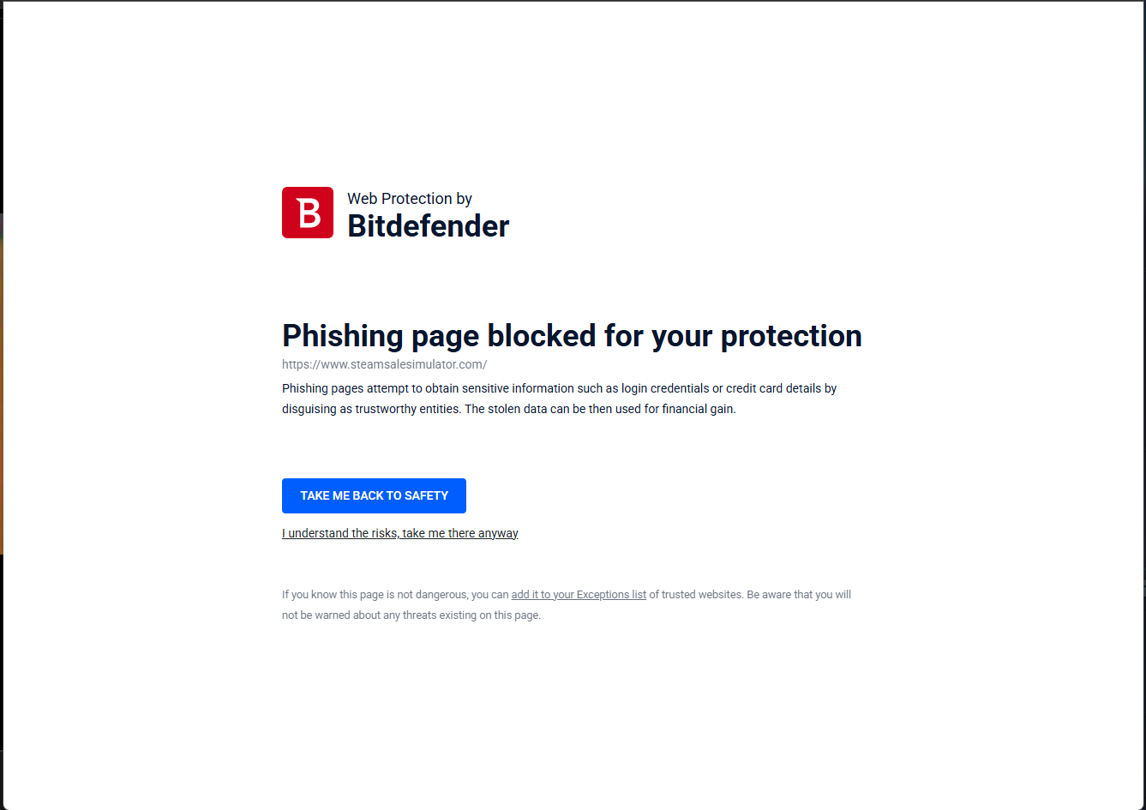Click "trusted websites" in the footer note
1146x810 pixels.
coord(701,595)
